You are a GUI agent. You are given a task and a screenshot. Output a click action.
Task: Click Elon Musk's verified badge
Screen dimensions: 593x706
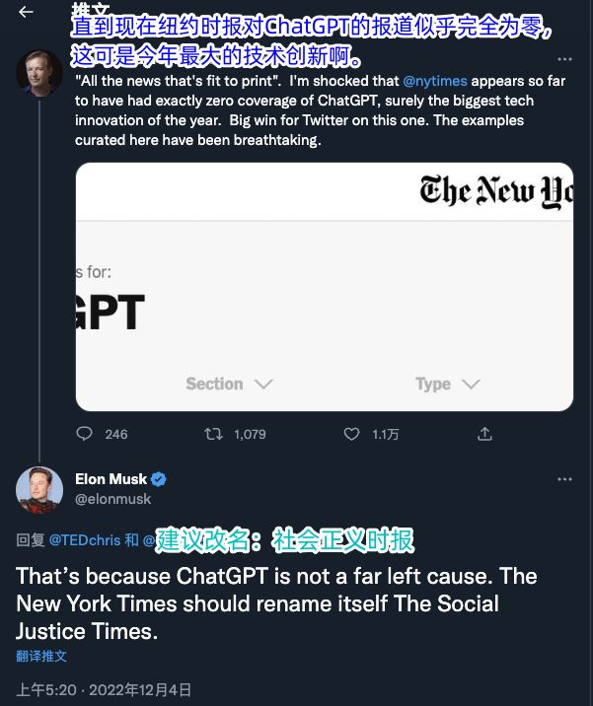pos(158,479)
